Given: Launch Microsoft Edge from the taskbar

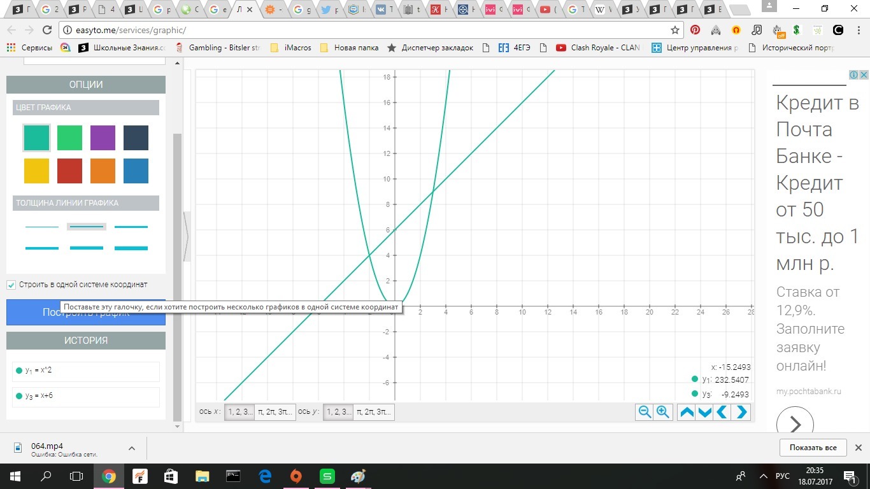Looking at the screenshot, I should click(264, 476).
